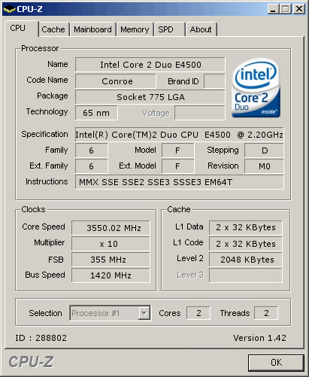The width and height of the screenshot is (309, 377).
Task: Click the CPU-Z logo at bottom left
Action: (x=31, y=362)
